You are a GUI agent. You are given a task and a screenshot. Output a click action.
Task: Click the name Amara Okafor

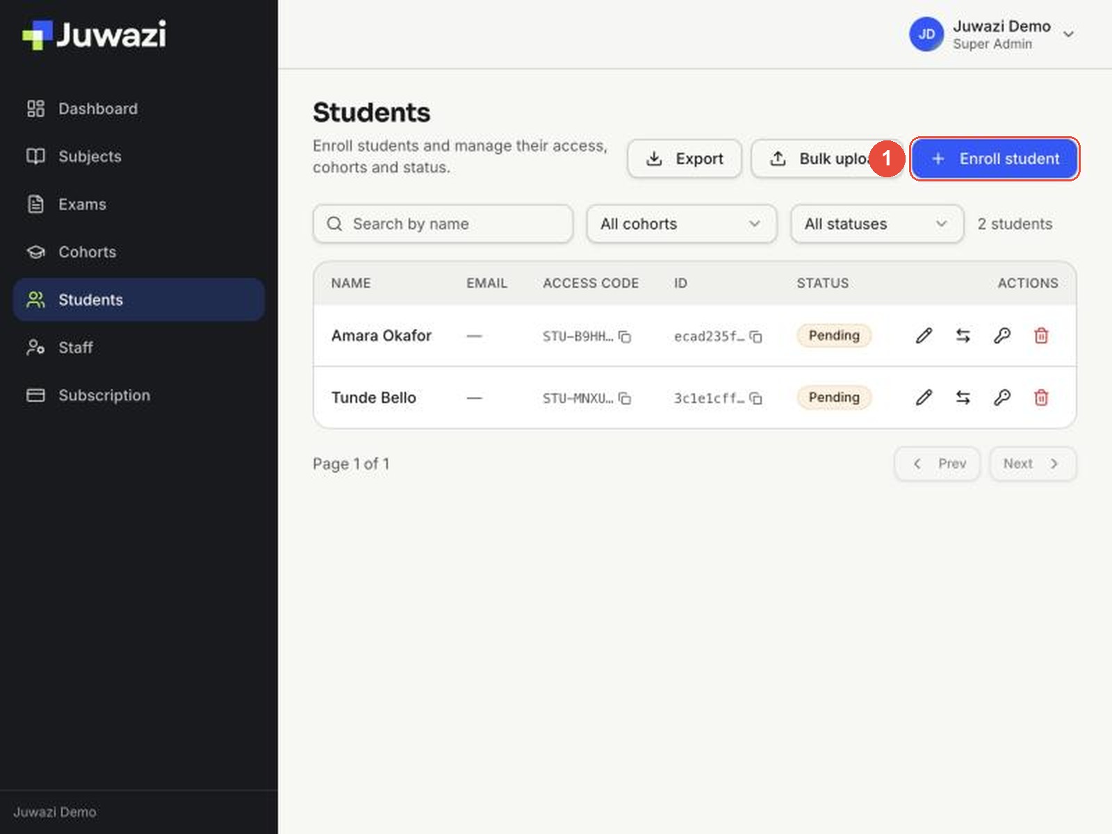point(382,336)
